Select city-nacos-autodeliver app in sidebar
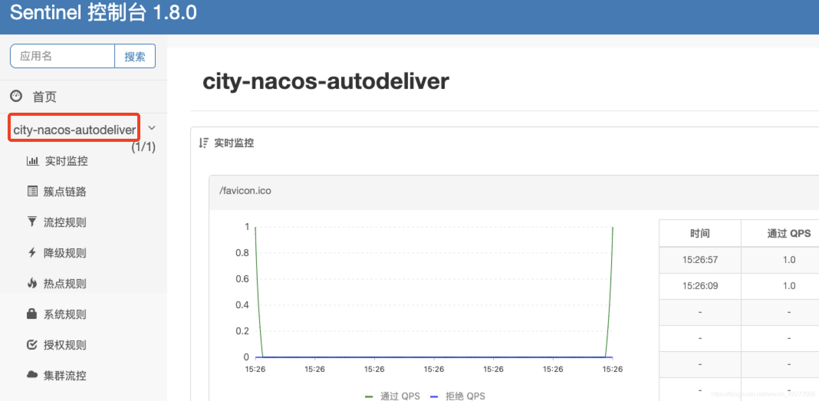 pyautogui.click(x=74, y=130)
